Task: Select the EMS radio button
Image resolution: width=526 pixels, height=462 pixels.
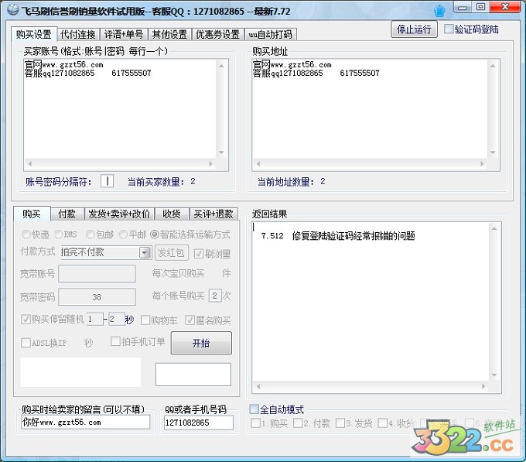Action: (58, 234)
